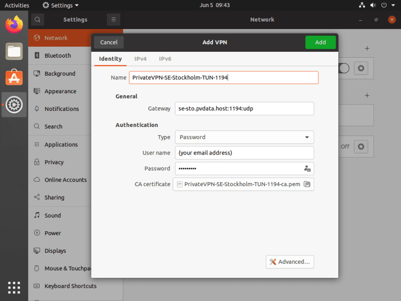Open the Settings hamburger menu

coord(113,20)
